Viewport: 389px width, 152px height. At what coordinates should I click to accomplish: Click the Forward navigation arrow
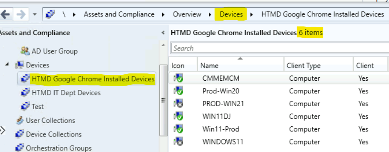(21, 14)
